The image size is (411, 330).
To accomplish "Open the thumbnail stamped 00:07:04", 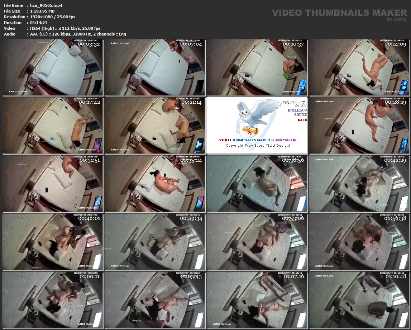I will coord(155,68).
